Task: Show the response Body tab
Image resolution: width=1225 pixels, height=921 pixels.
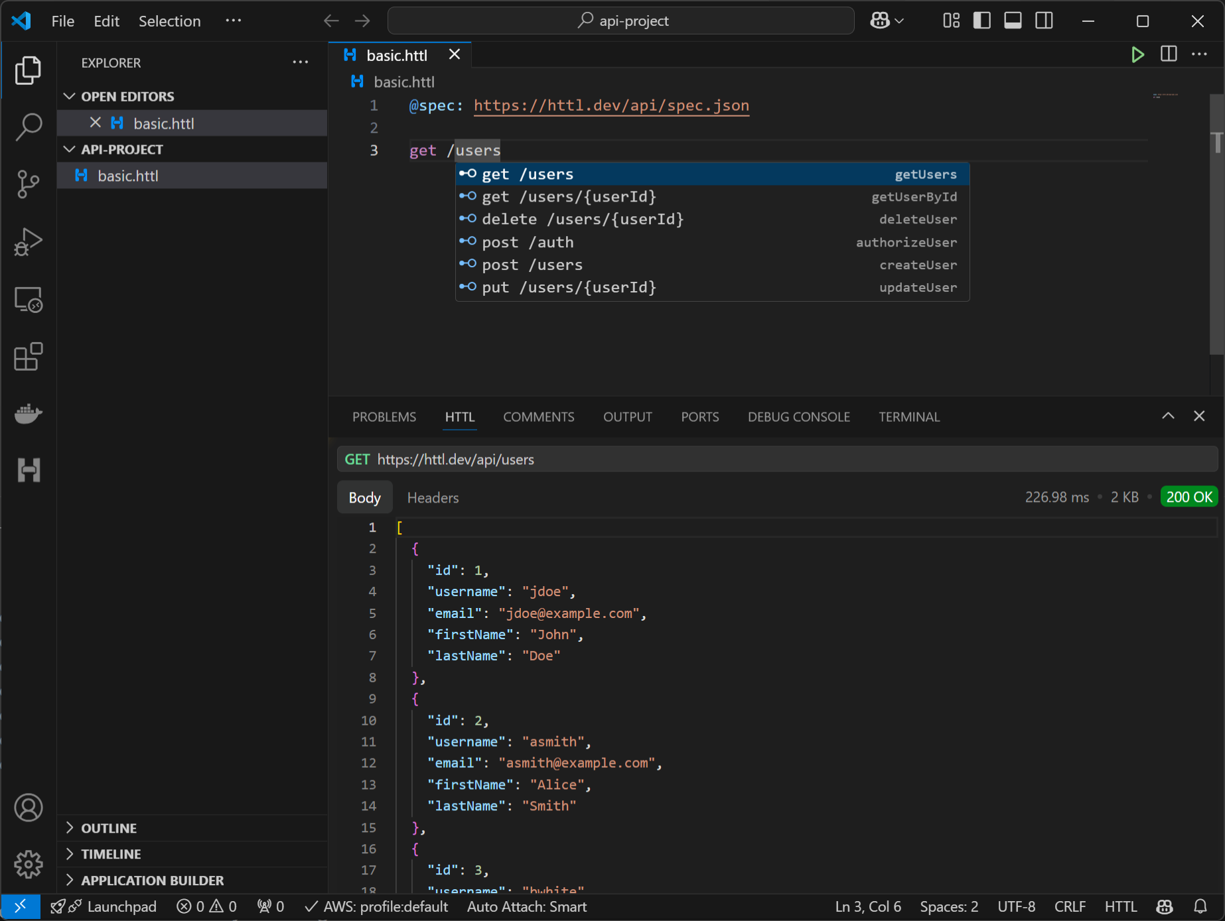Action: point(364,497)
